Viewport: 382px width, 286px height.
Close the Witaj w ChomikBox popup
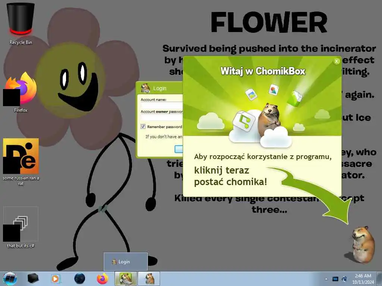pos(337,61)
